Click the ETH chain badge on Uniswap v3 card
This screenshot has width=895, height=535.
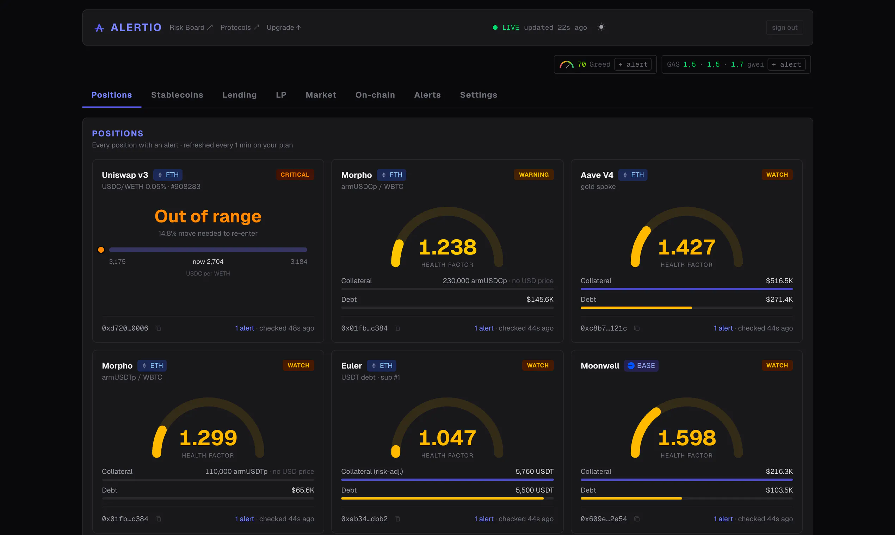tap(168, 175)
